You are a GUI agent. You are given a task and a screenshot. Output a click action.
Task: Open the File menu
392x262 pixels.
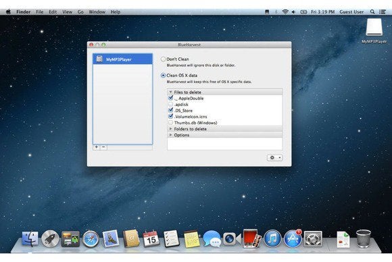[x=39, y=11]
